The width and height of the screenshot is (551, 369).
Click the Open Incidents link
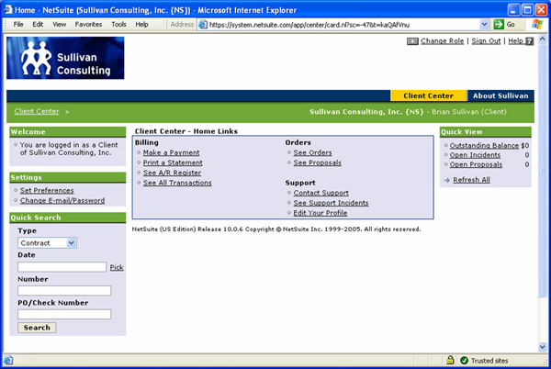point(475,155)
